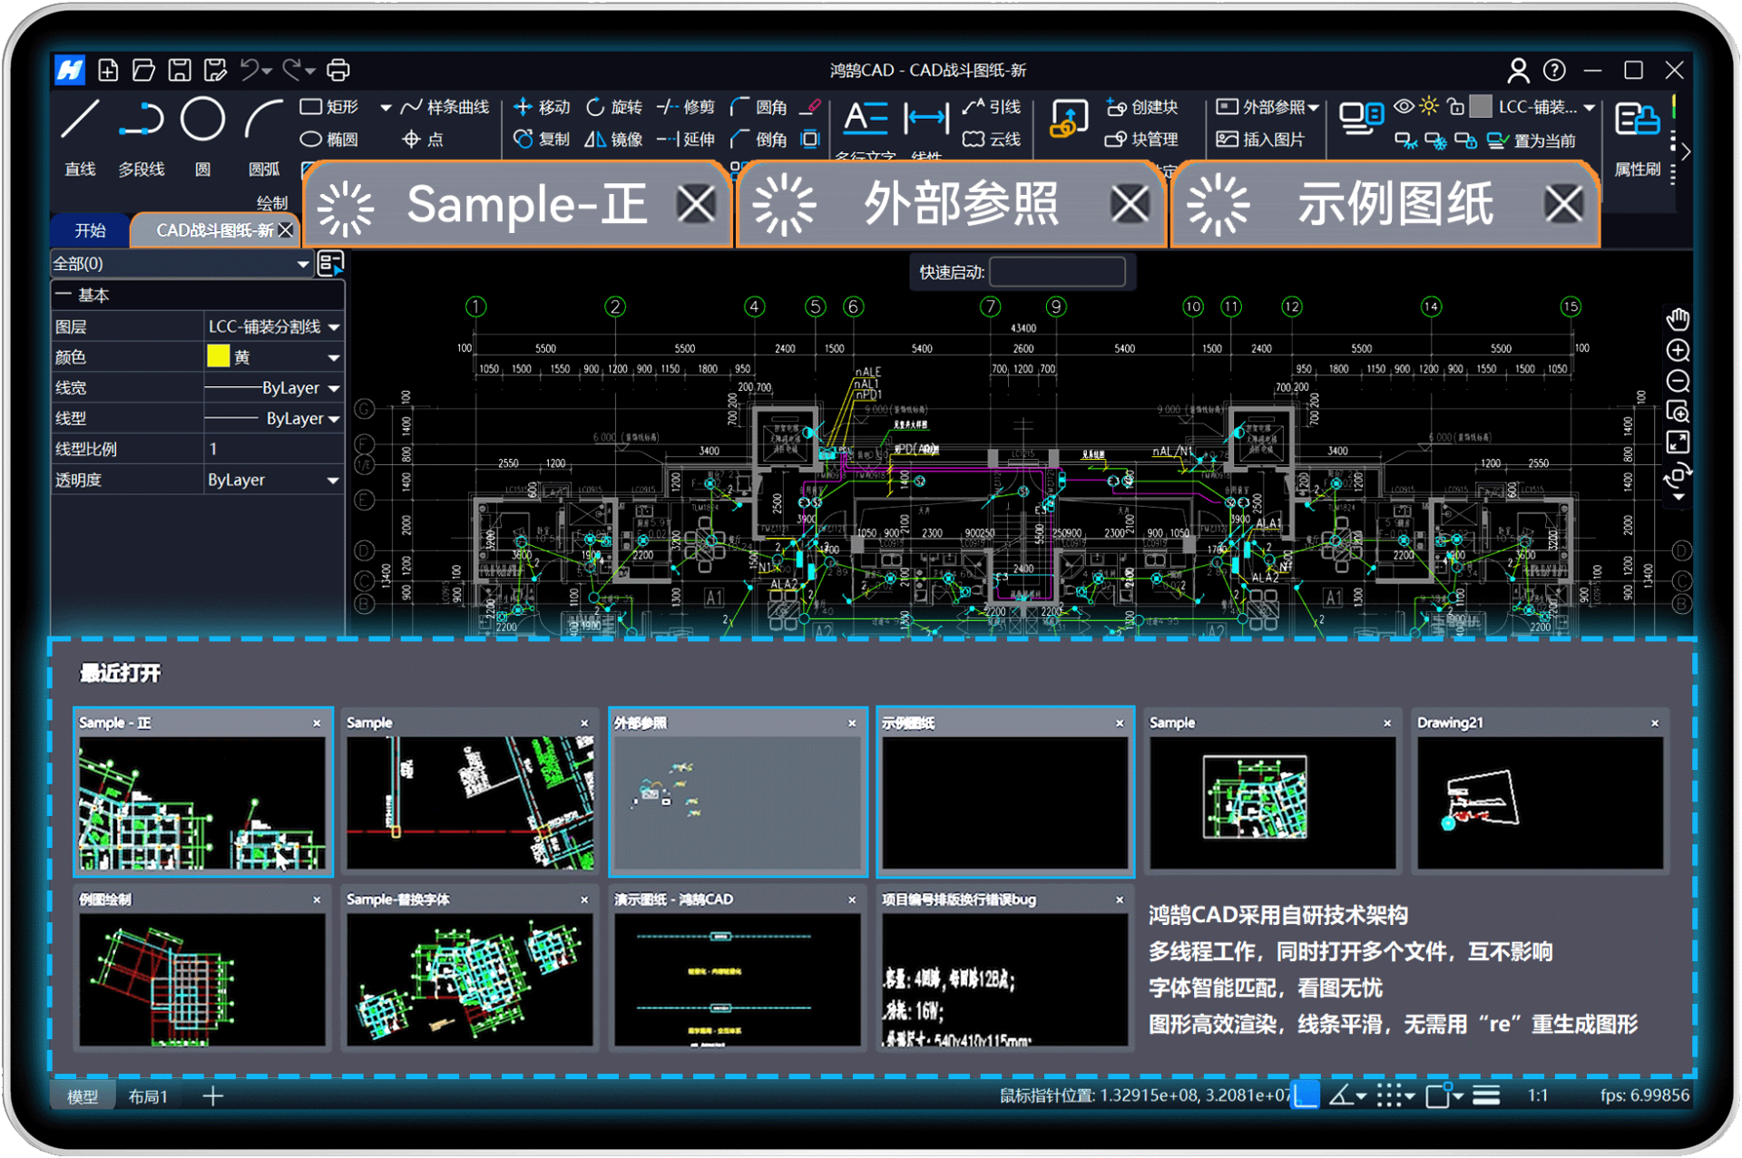
Task: Open the 透明度 ByLayer dropdown
Action: [334, 481]
